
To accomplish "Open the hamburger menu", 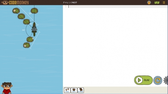I will point(164,3).
